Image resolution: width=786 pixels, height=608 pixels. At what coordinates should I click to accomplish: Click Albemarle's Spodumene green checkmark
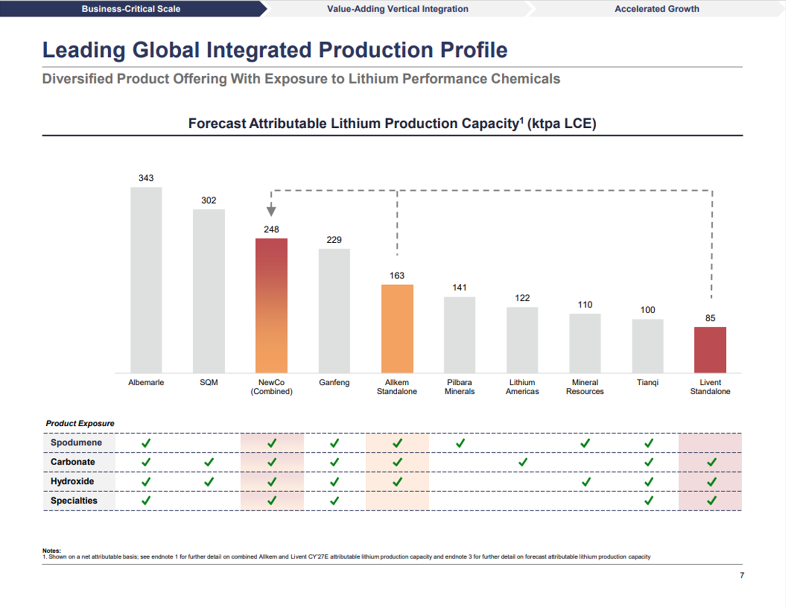tap(146, 443)
